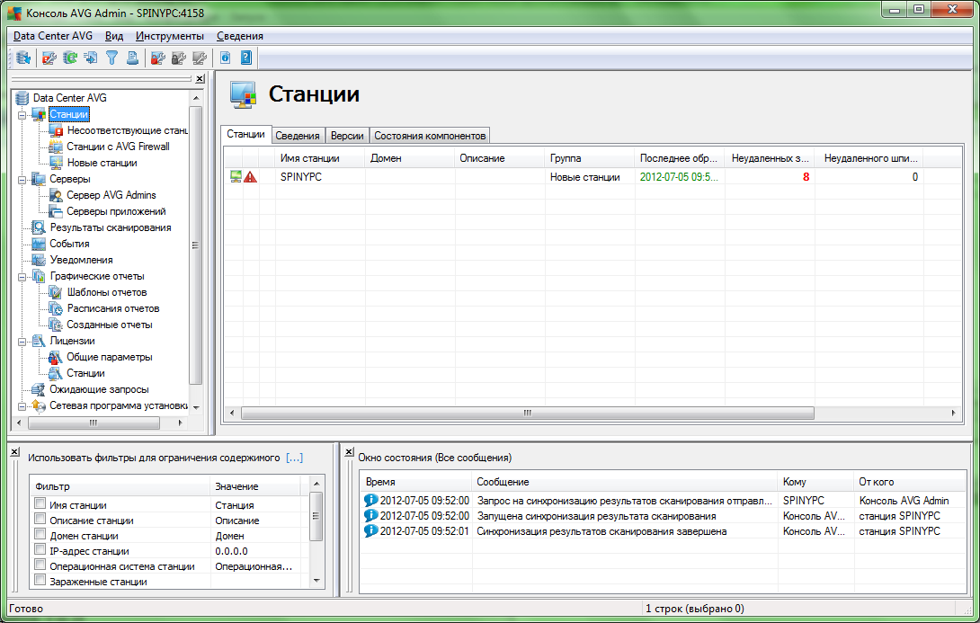Click the Шаблоны отчетов tree icon
The height and width of the screenshot is (623, 980).
pyautogui.click(x=57, y=292)
